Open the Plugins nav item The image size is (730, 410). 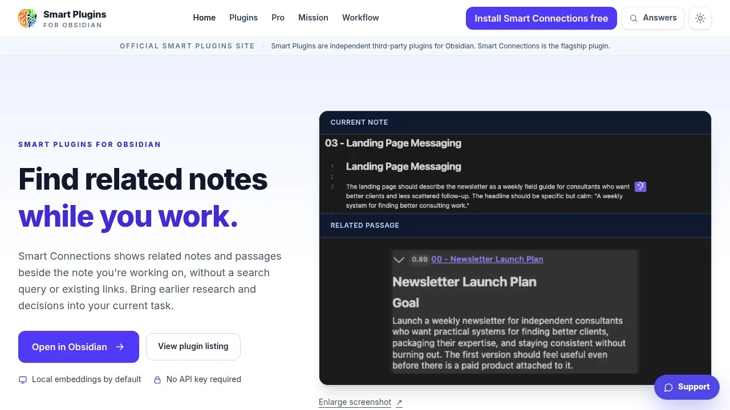pyautogui.click(x=244, y=18)
